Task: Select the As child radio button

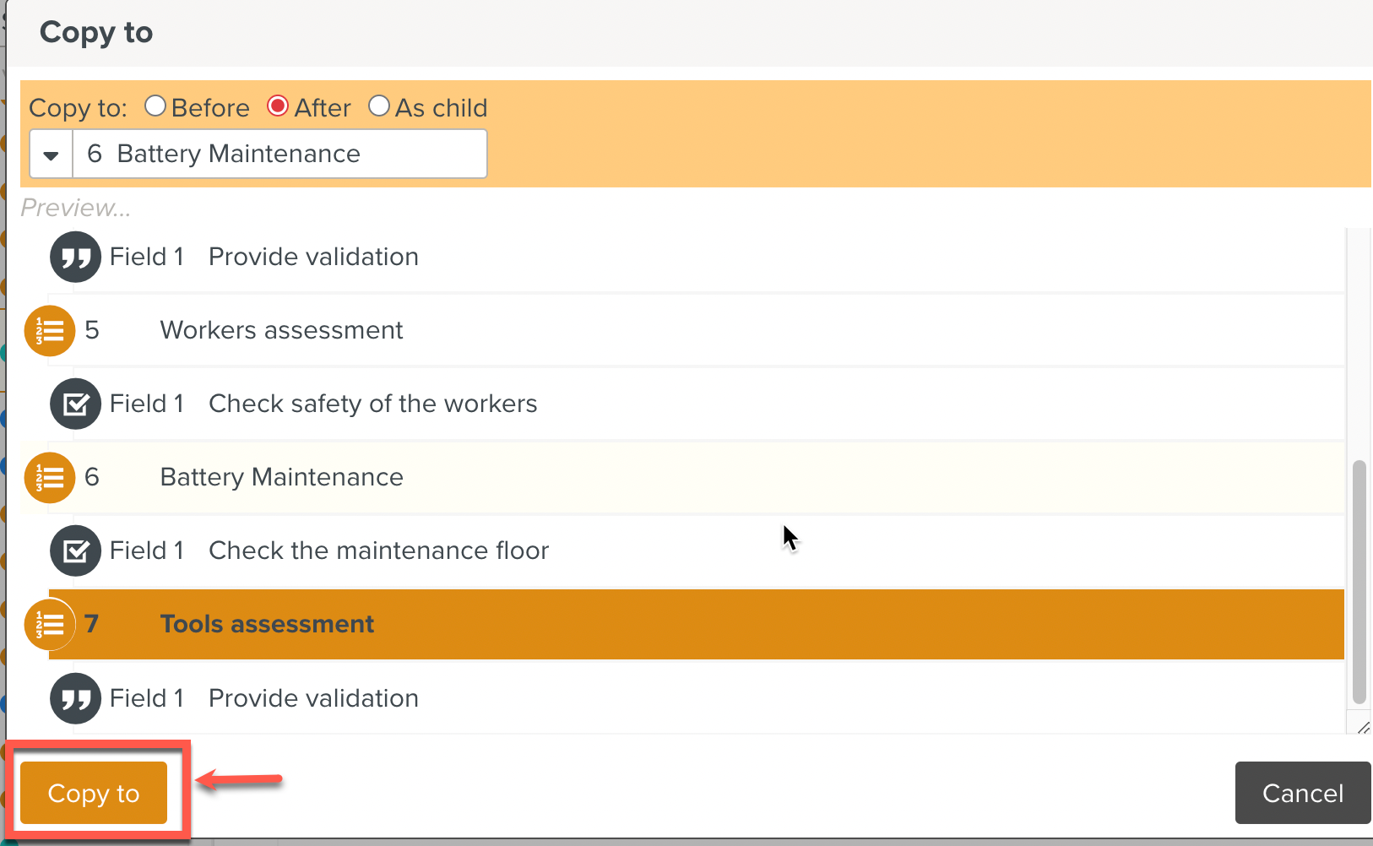Action: [379, 106]
